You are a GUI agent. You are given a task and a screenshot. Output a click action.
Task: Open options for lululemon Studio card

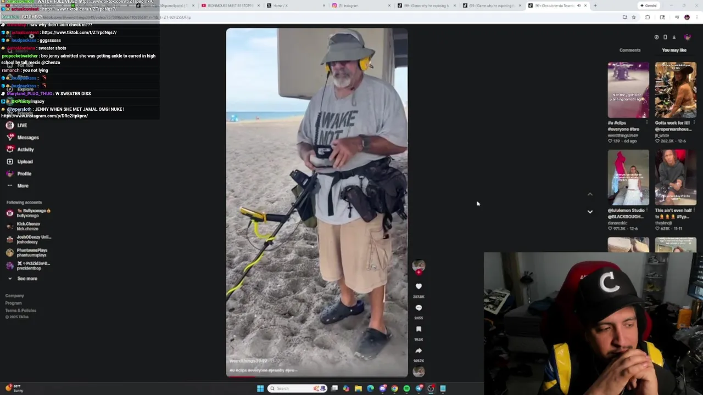(x=647, y=210)
